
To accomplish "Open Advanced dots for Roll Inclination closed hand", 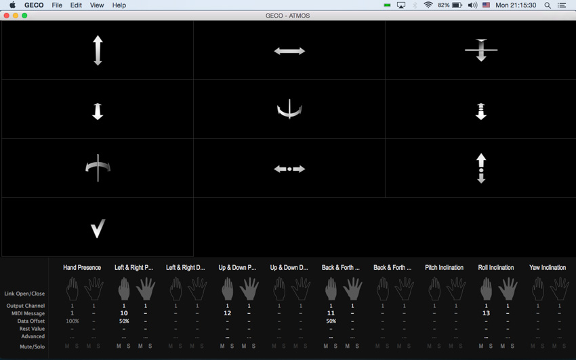I will [x=487, y=337].
